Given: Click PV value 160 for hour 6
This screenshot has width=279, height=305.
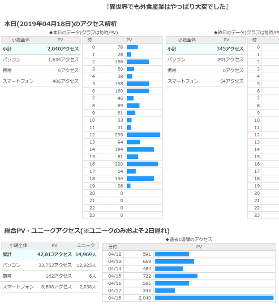Looking at the screenshot, I should [x=119, y=91].
